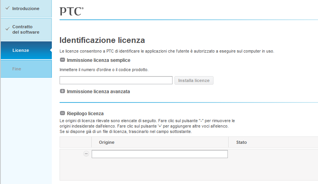318x184 pixels.
Task: Click text 'Immettere il numero d'ordine o il codice prodotto.'
Action: click(104, 70)
